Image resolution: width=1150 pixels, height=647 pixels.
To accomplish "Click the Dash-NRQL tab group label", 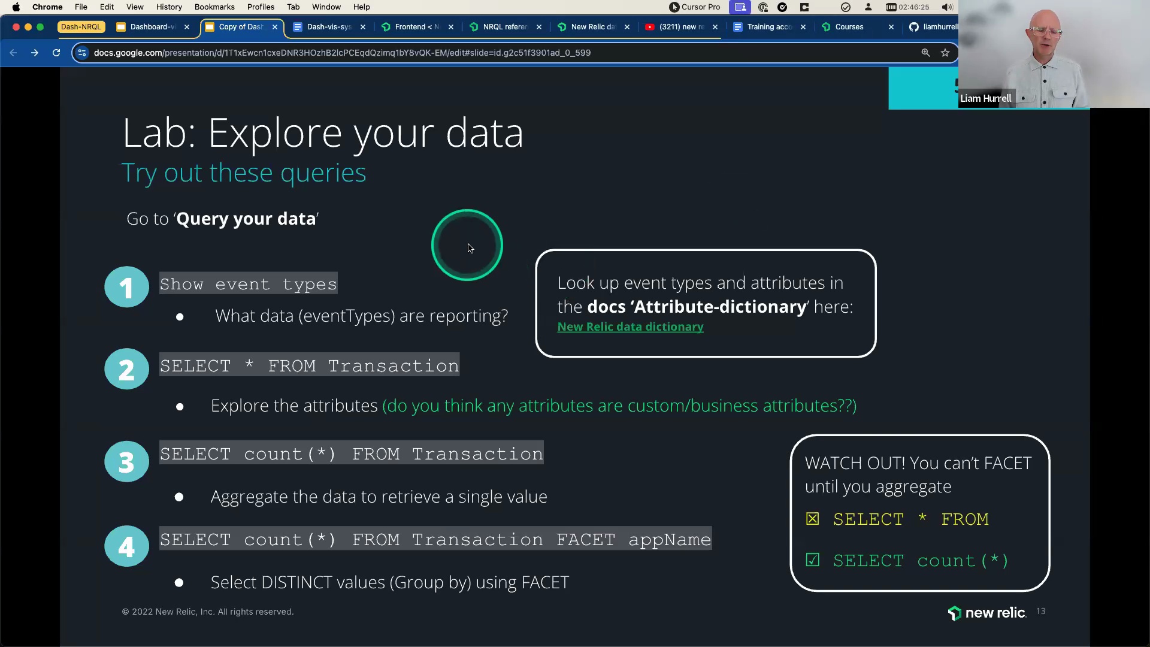I will pyautogui.click(x=81, y=27).
